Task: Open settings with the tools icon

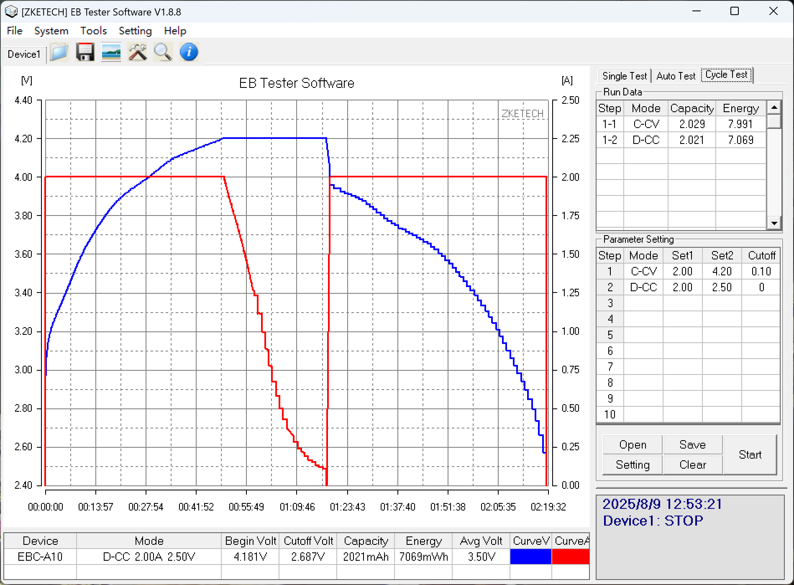Action: [137, 53]
